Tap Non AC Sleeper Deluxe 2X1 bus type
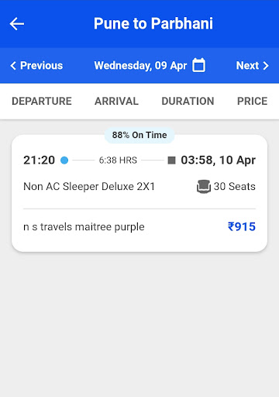Image resolution: width=279 pixels, height=397 pixels. (x=89, y=187)
